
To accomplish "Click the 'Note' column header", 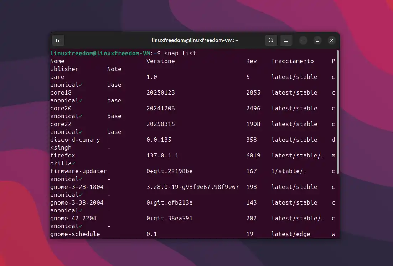I will pos(114,69).
